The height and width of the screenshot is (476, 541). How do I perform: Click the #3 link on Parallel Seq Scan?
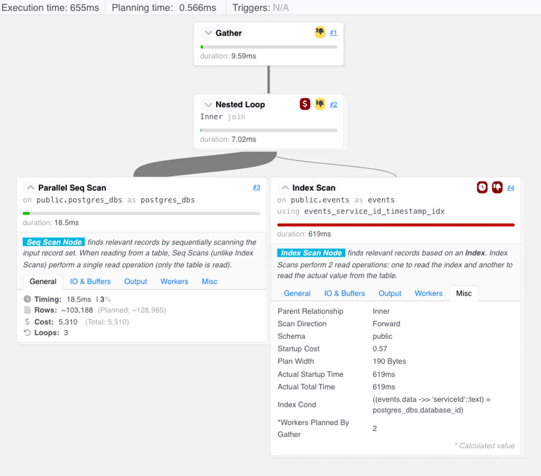click(256, 187)
